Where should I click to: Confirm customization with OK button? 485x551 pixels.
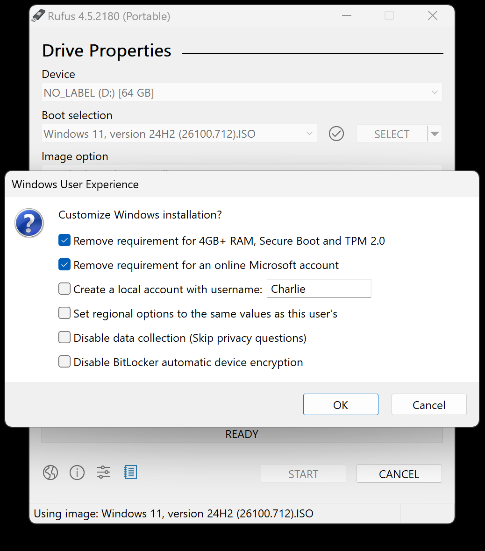point(341,404)
